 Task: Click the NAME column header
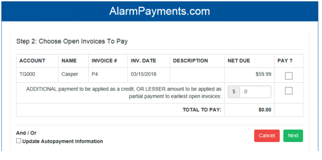(69, 61)
